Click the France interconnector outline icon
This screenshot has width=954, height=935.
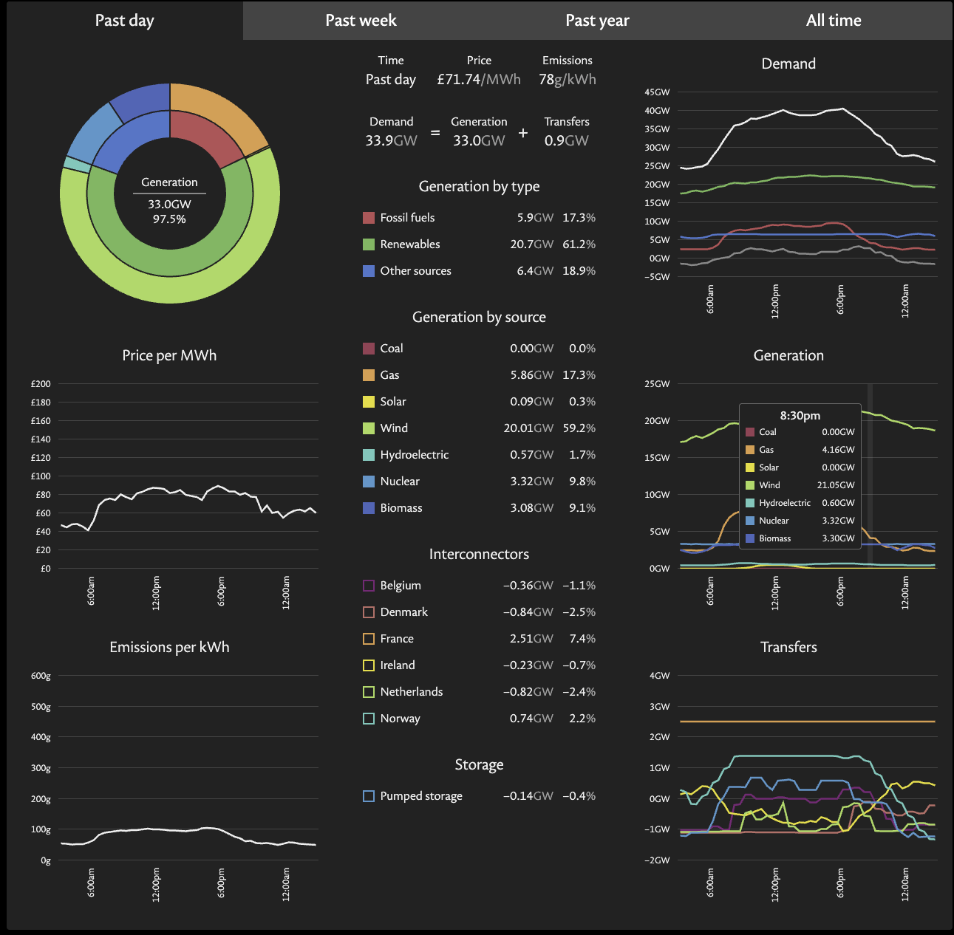(369, 639)
